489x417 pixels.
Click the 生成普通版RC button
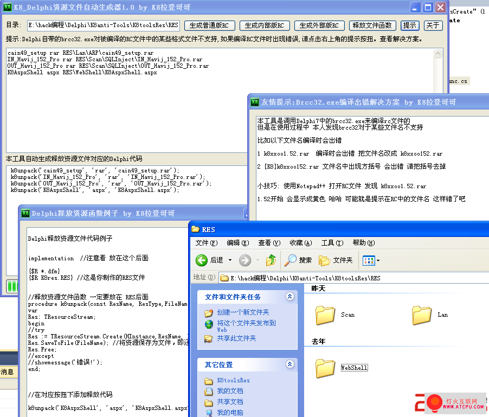point(209,25)
